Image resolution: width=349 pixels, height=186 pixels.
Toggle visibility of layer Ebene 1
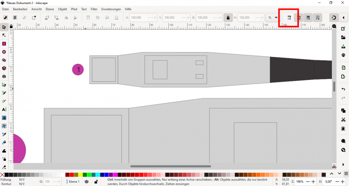87,182
